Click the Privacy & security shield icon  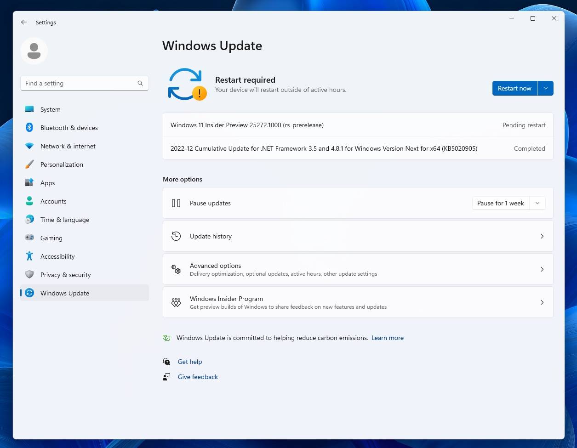[x=29, y=275]
